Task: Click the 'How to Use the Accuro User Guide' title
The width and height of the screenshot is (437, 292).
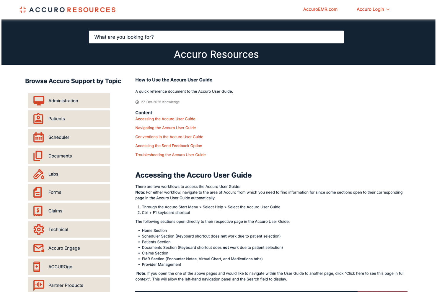Action: (174, 80)
